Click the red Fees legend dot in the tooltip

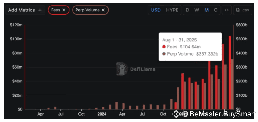(164, 47)
